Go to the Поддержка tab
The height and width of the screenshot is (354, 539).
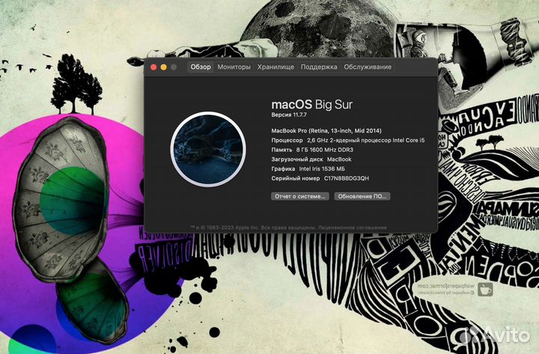coord(319,67)
